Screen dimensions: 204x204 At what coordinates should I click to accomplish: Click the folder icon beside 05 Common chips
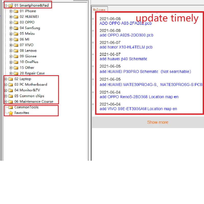click(10, 96)
